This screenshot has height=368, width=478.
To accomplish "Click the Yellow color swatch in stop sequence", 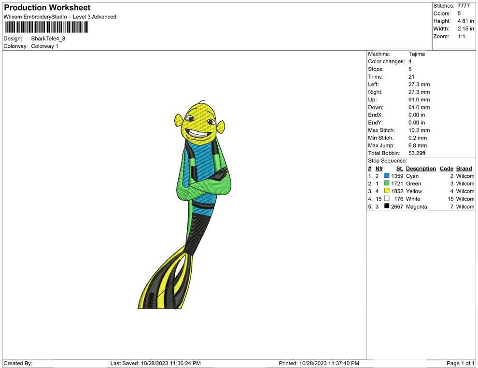I will [x=387, y=191].
